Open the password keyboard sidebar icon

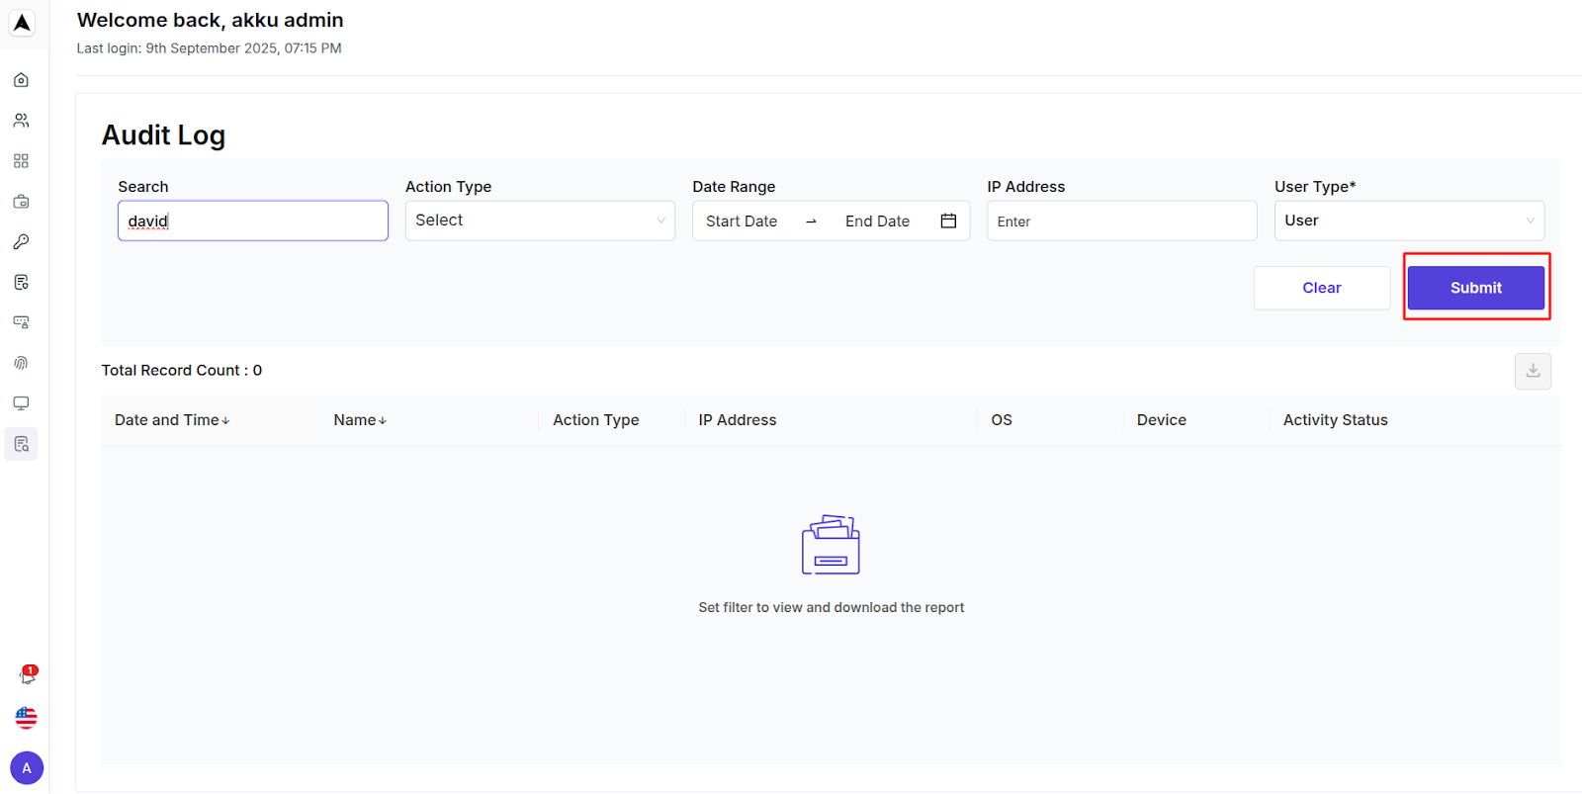tap(21, 322)
